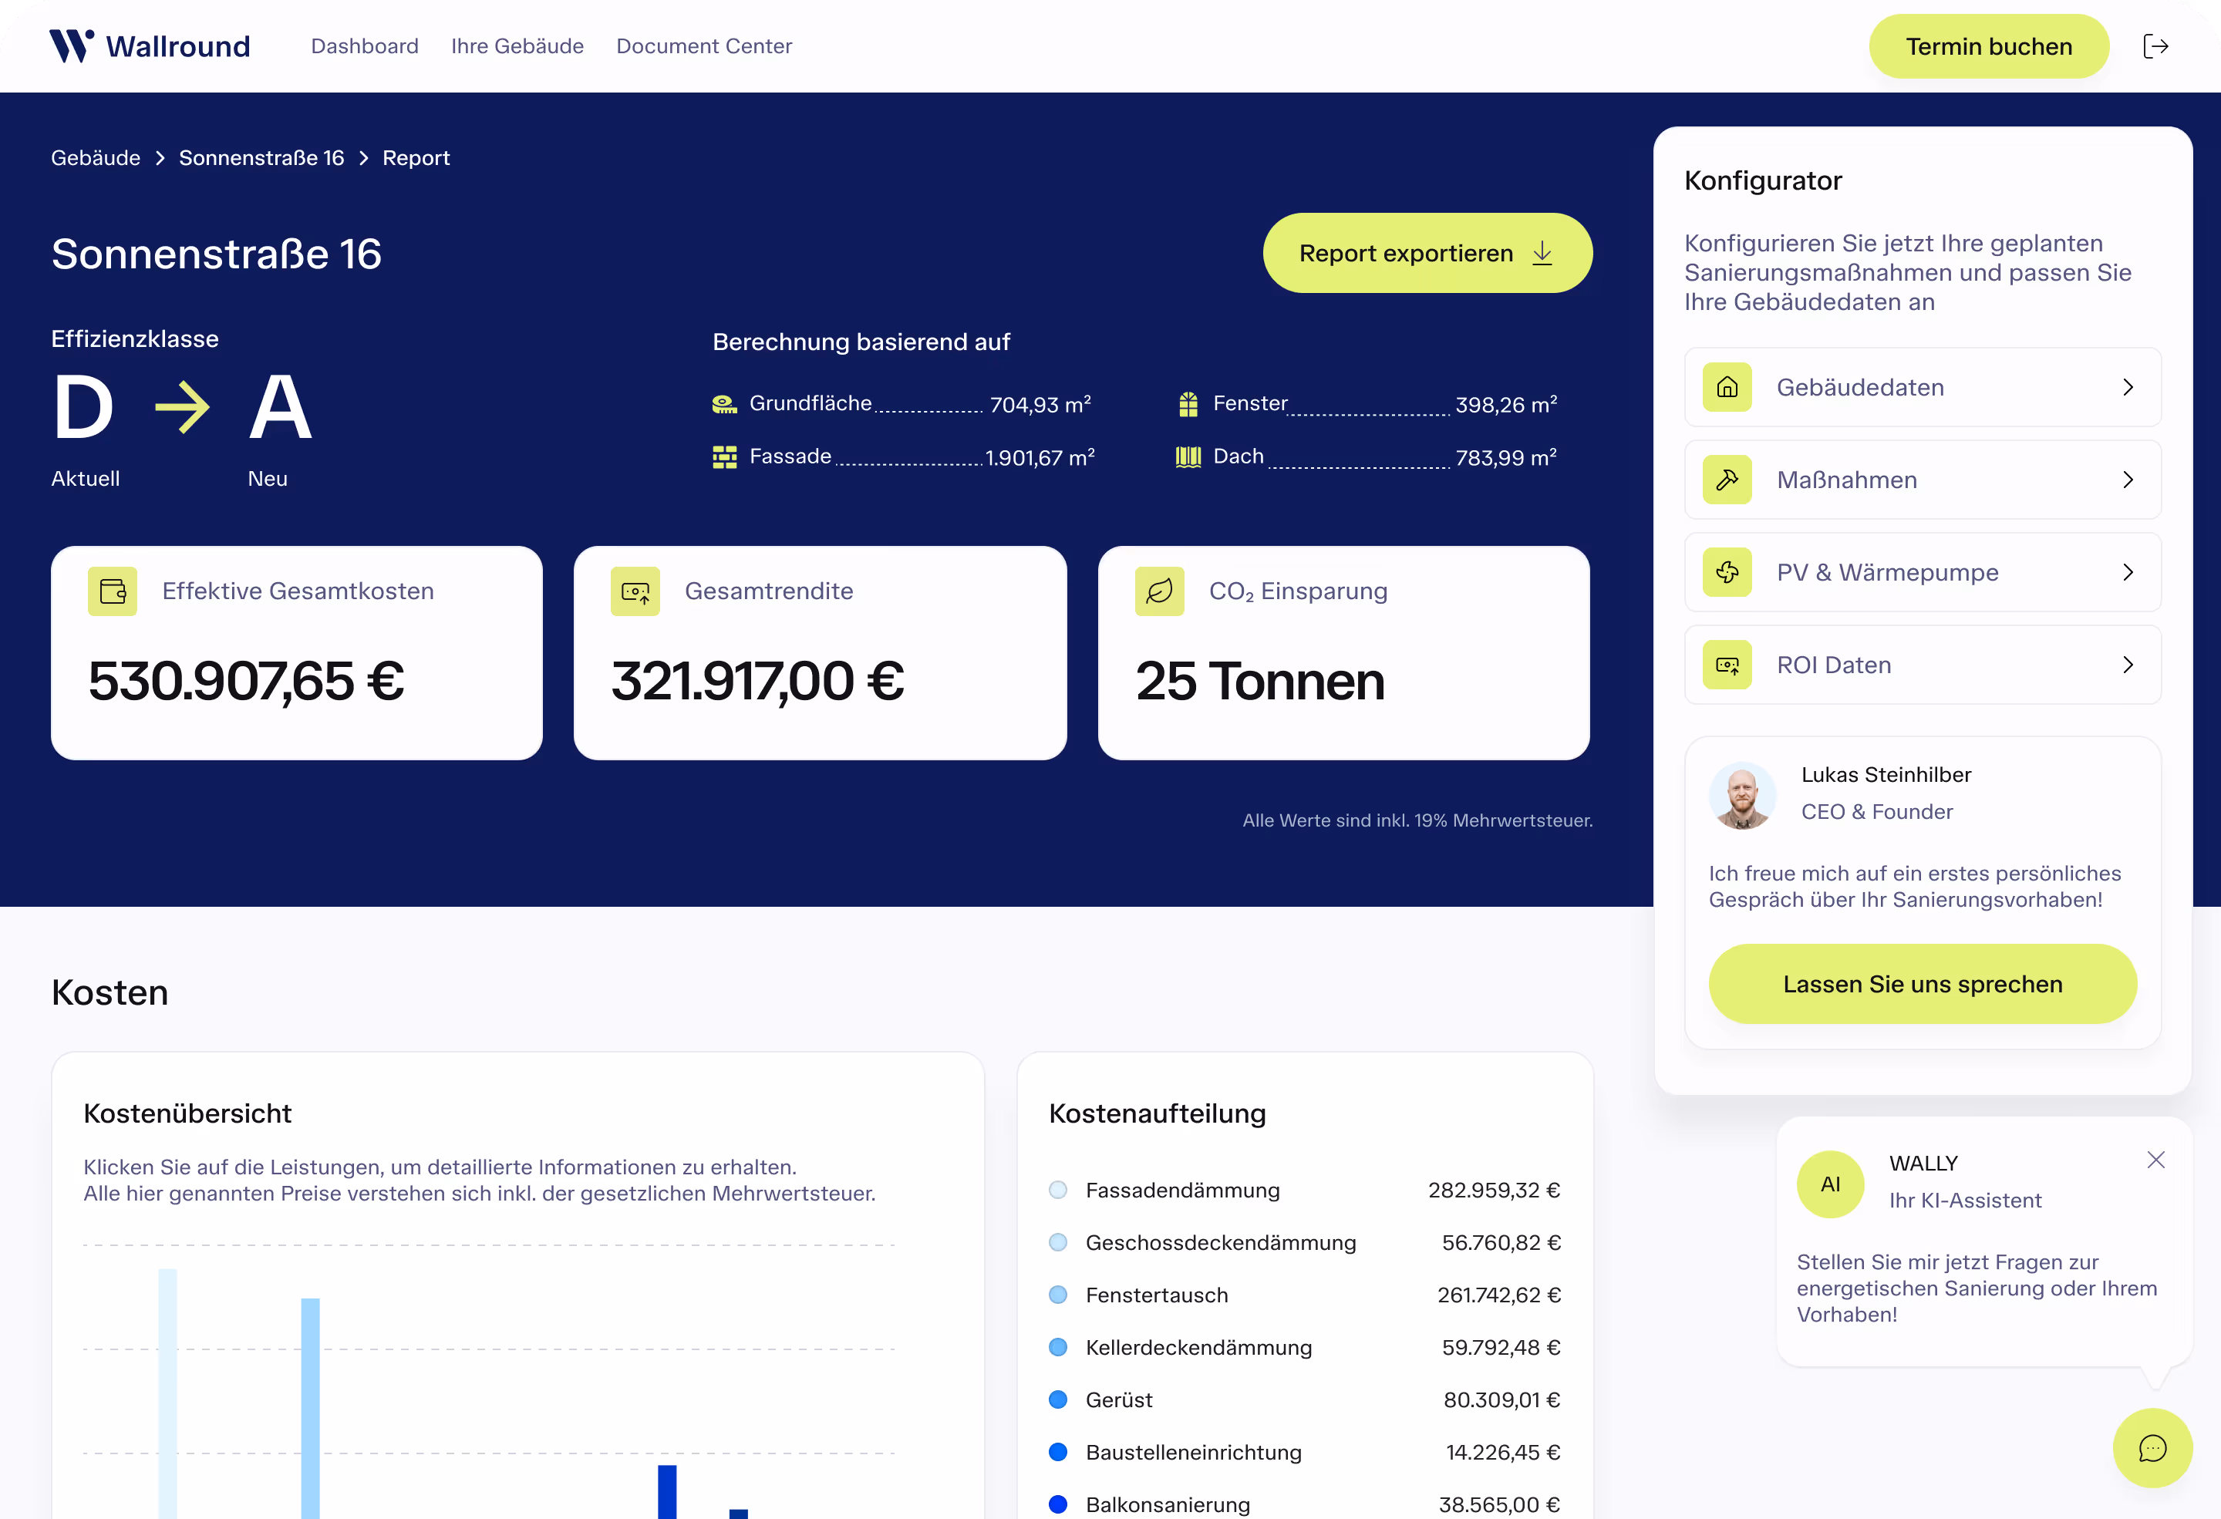Open the chat bubble icon button
2221x1519 pixels.
point(2152,1448)
